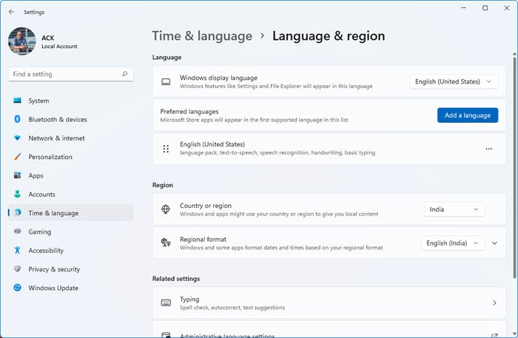The image size is (518, 338).
Task: Open more options for English (United States)
Action: click(x=488, y=149)
